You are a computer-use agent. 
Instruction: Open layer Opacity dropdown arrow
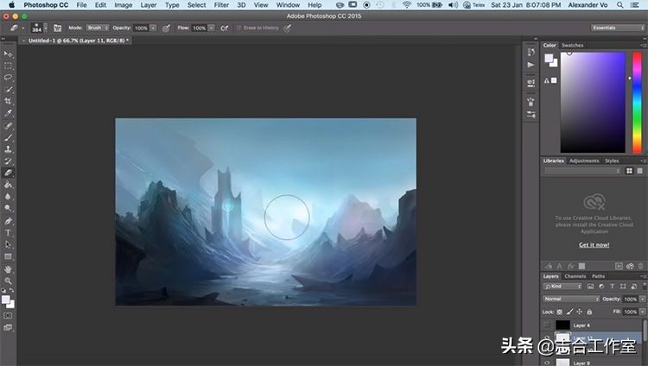point(642,299)
